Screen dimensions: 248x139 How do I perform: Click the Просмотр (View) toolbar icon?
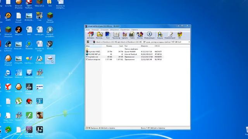pyautogui.click(x=116, y=35)
